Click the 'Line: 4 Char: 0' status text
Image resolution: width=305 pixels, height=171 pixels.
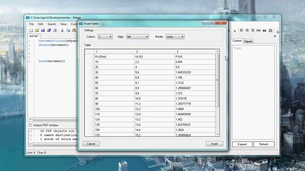[x=36, y=152]
